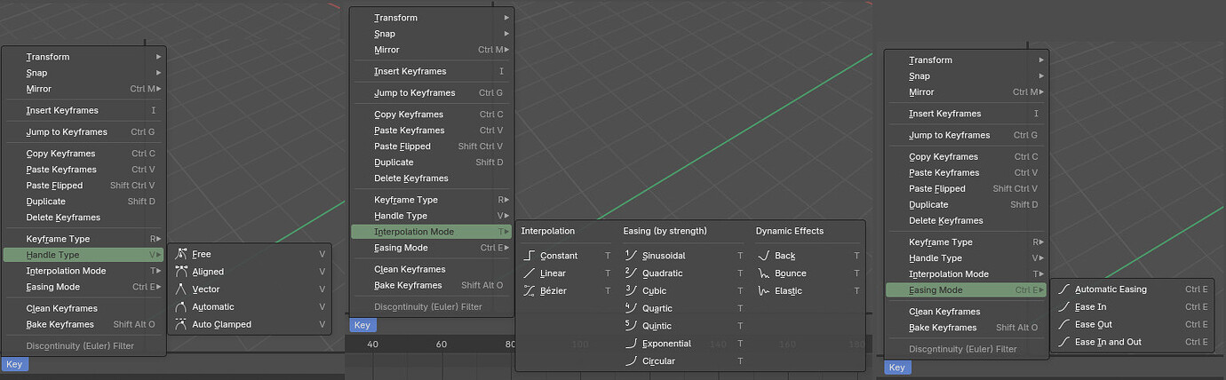
Task: Expand Interpolation Mode directly above highlighted Easing Mode
Action: (967, 274)
